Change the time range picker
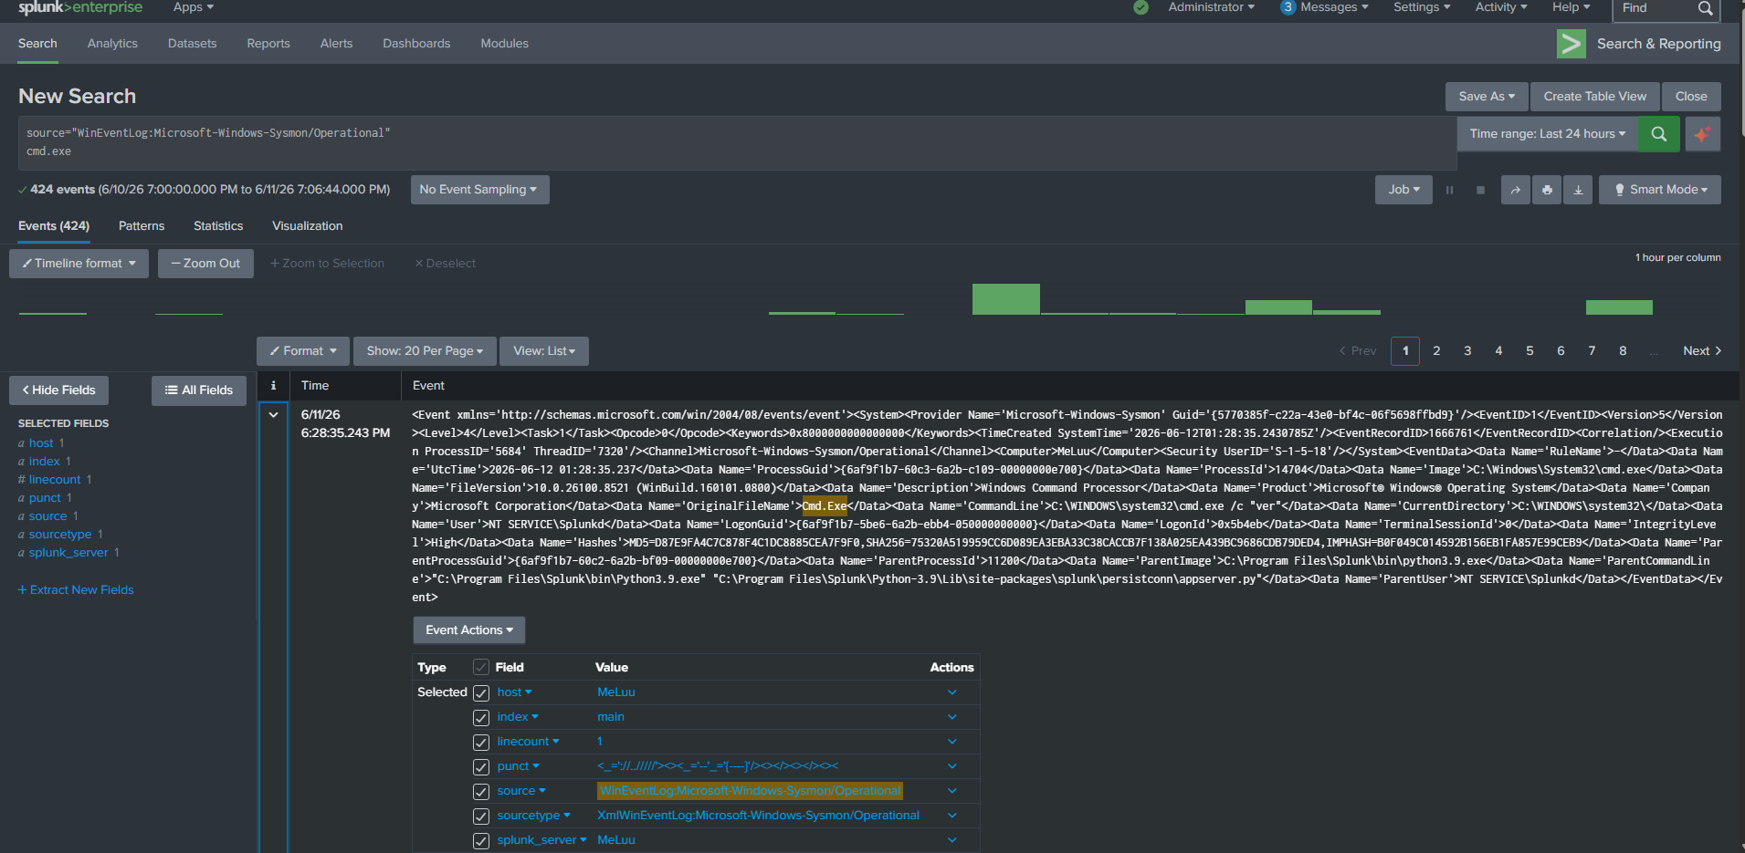 1547,134
